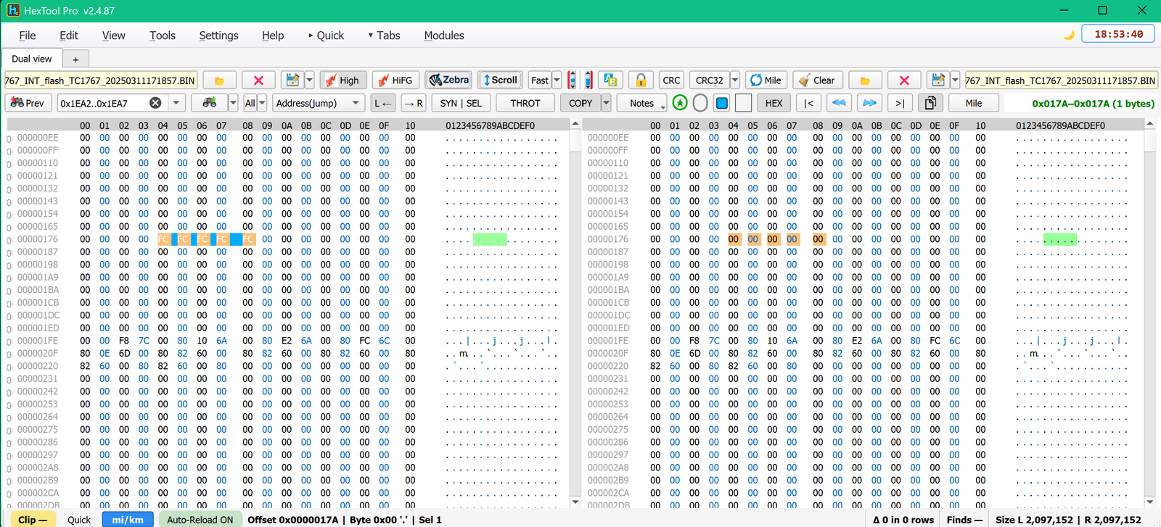Click the CRC button
1161x527 pixels.
tap(672, 80)
